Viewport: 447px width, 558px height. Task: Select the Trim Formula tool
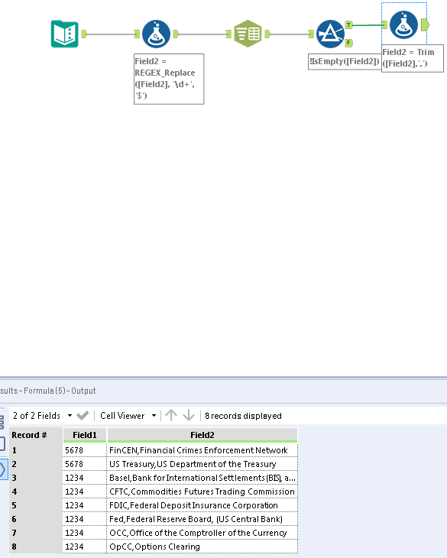click(403, 24)
